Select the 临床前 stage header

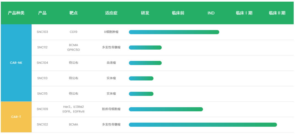point(178,13)
